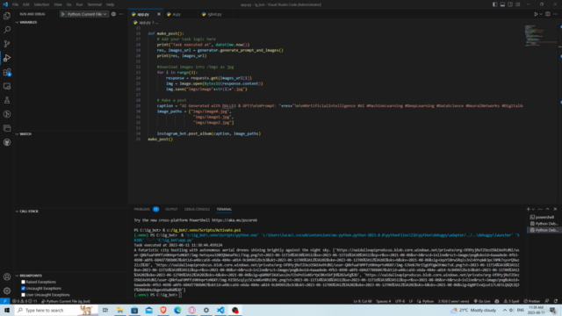Viewport: 562px width, 316px height.
Task: Toggle primary side bar layout icon
Action: point(494,4)
